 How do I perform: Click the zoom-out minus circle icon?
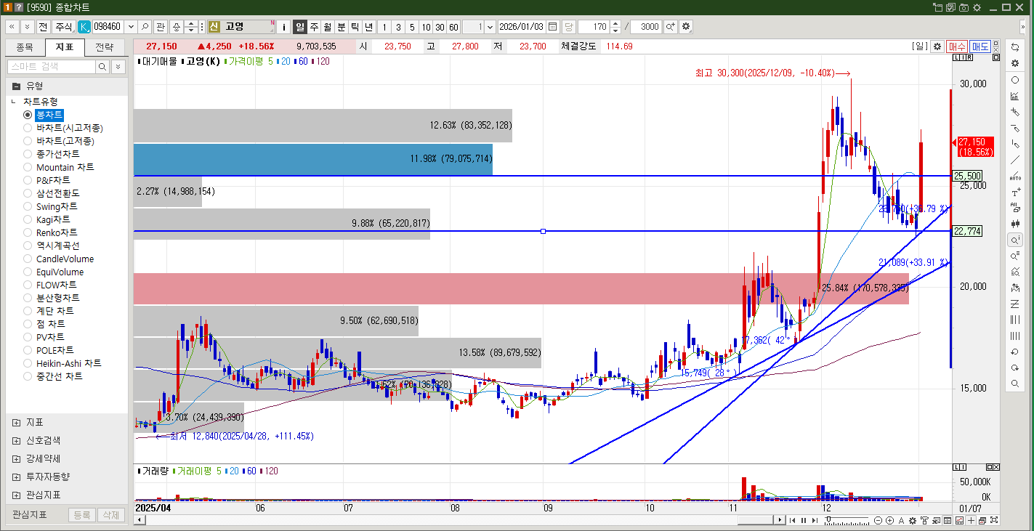pyautogui.click(x=879, y=520)
